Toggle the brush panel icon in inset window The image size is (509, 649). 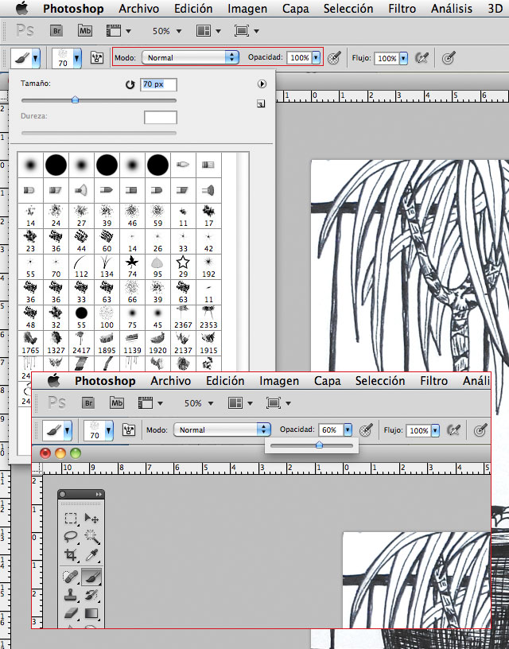click(x=129, y=430)
